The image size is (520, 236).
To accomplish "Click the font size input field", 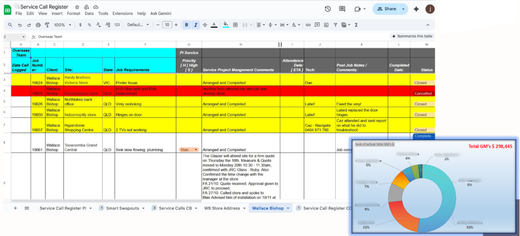I will coord(167,24).
